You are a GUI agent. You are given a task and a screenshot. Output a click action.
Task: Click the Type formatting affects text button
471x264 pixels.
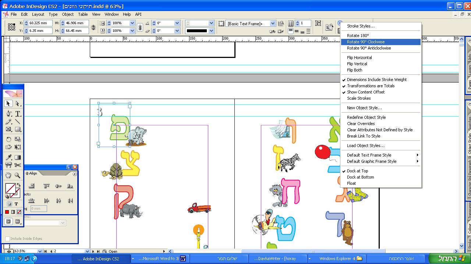click(16, 204)
